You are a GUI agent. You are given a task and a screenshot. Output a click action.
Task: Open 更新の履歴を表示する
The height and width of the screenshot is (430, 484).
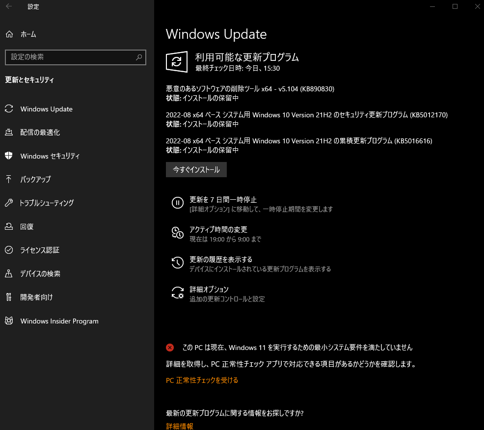(221, 260)
